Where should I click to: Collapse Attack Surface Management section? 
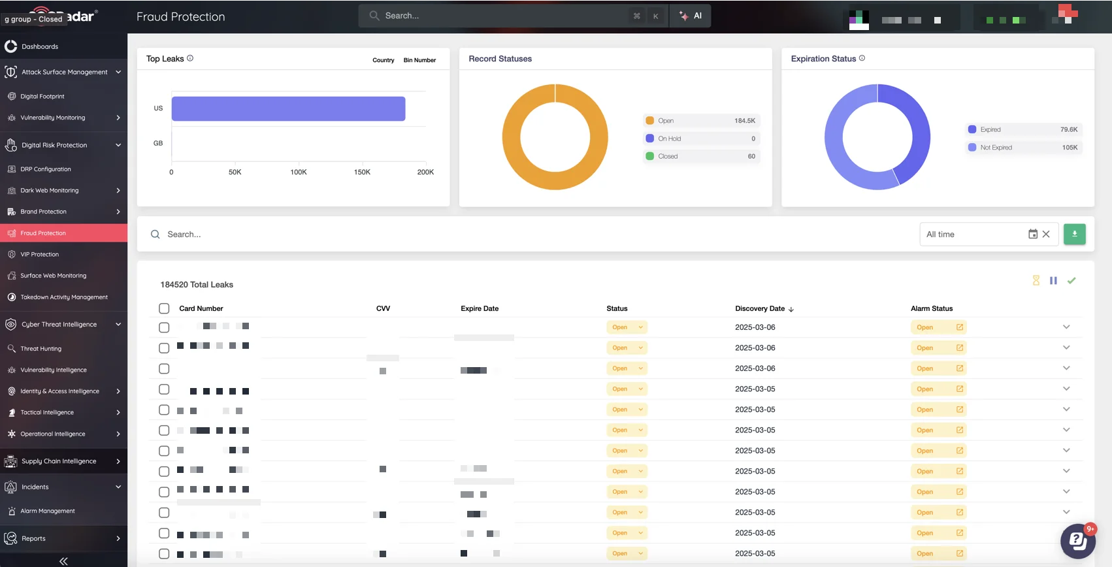tap(118, 72)
